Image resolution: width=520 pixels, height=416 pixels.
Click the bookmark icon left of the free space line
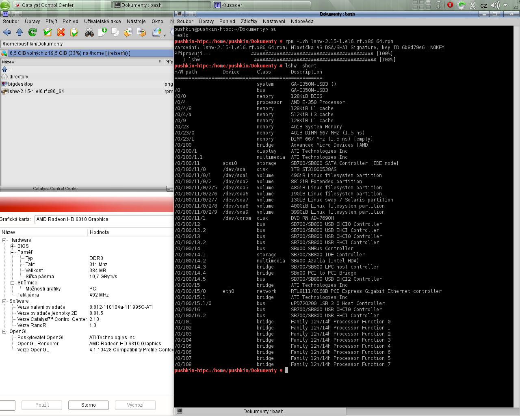click(4, 53)
